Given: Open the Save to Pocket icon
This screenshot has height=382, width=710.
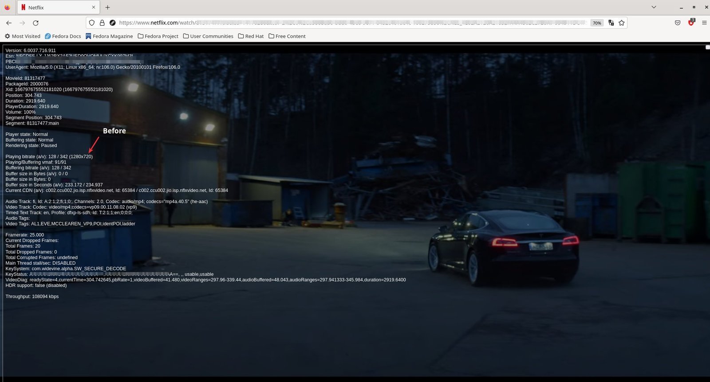Looking at the screenshot, I should 678,23.
